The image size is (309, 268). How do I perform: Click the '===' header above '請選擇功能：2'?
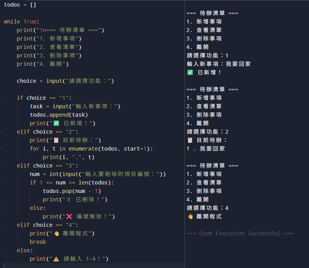[x=212, y=90]
